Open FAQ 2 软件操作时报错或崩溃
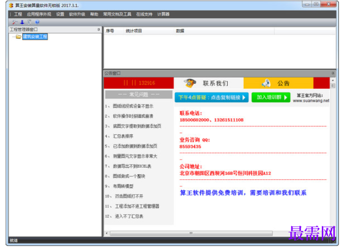The width and height of the screenshot is (345, 249). tap(129, 116)
